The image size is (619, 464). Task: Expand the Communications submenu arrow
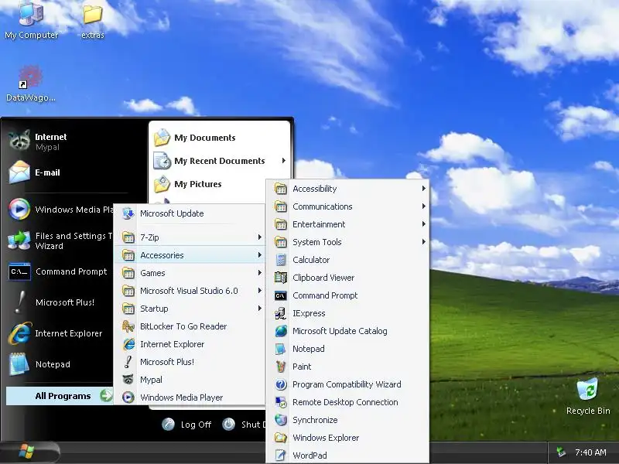pos(423,206)
